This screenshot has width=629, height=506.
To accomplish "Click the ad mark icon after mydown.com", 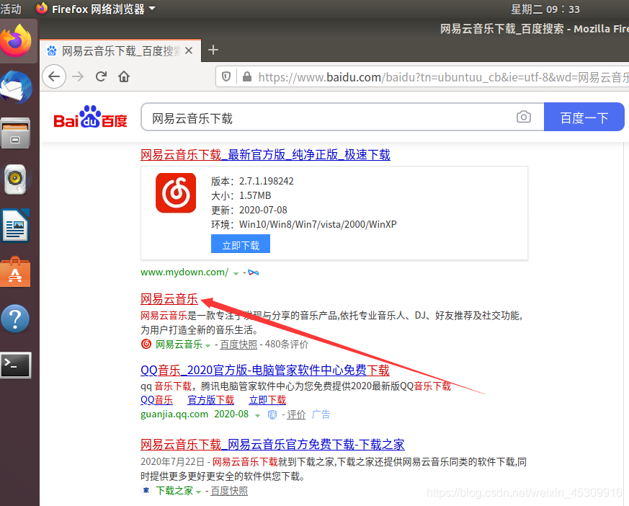I will (x=253, y=273).
